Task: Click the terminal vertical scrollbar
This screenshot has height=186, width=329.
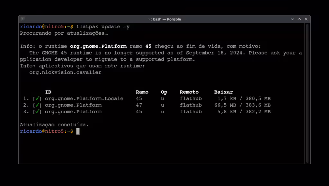Action: click(307, 93)
